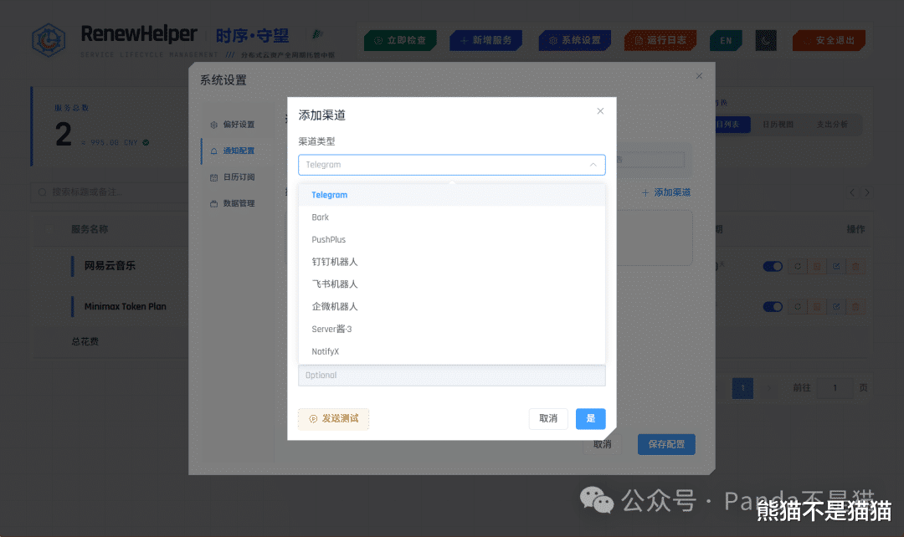Click the 立即检查 button in header
Image resolution: width=904 pixels, height=537 pixels.
[401, 40]
